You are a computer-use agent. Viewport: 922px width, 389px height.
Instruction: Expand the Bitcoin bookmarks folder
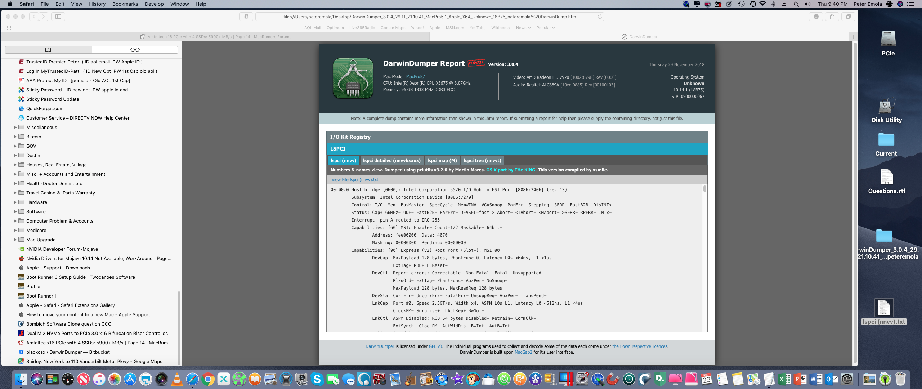[15, 137]
